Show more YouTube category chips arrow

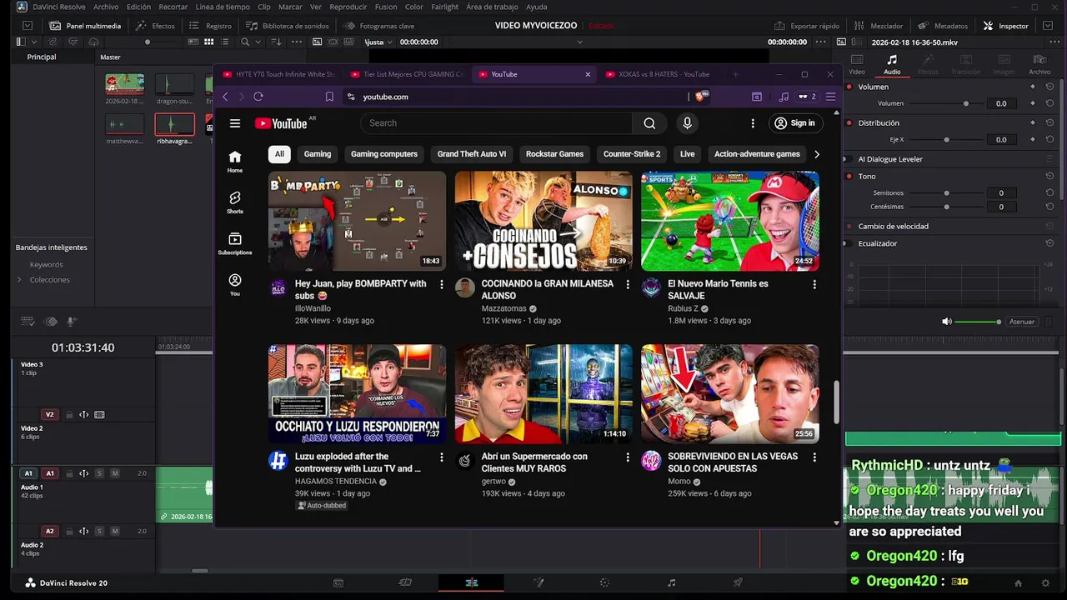817,154
